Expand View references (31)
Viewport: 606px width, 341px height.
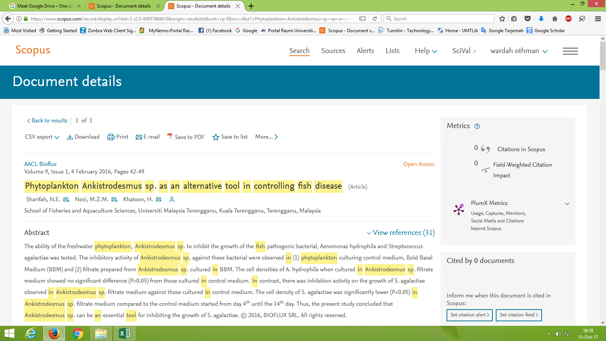401,233
